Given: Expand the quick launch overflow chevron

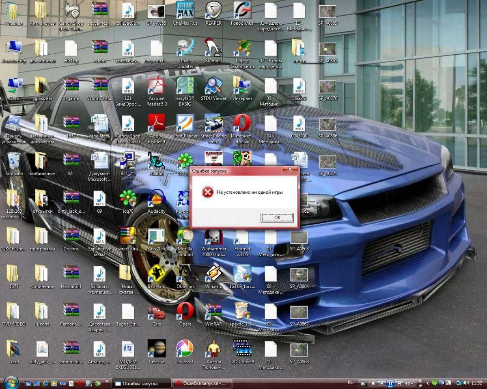Looking at the screenshot, I should (x=106, y=381).
